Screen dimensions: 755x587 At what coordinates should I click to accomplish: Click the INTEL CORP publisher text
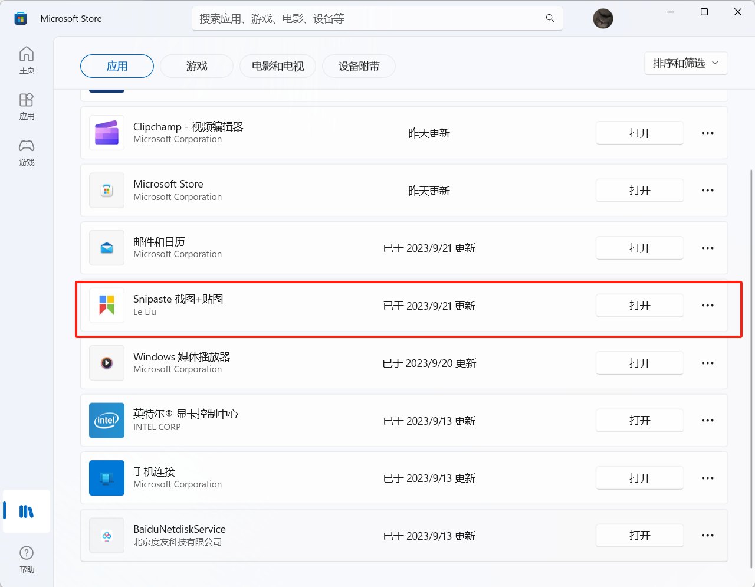pyautogui.click(x=157, y=427)
